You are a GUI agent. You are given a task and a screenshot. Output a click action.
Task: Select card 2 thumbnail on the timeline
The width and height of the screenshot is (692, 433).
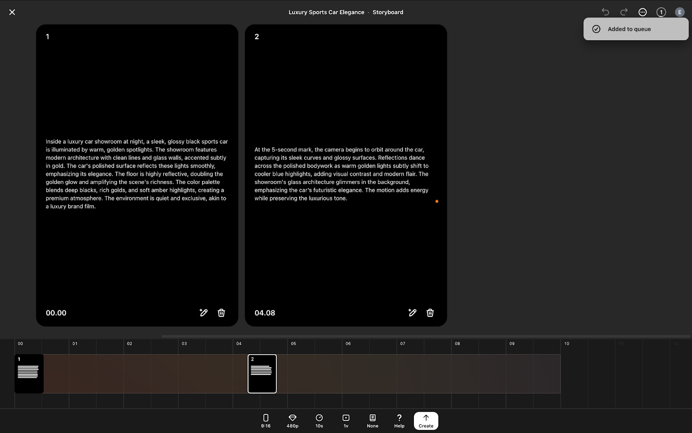coord(262,374)
